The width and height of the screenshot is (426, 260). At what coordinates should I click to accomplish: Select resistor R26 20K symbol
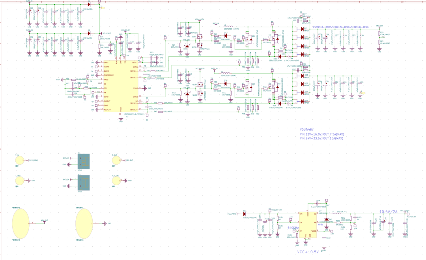click(x=99, y=46)
